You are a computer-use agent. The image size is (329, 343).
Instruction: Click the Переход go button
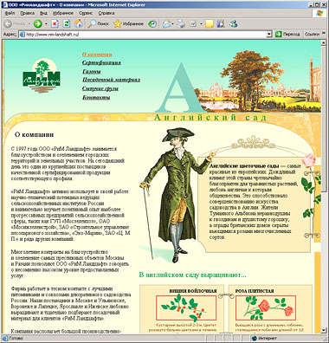click(x=287, y=34)
